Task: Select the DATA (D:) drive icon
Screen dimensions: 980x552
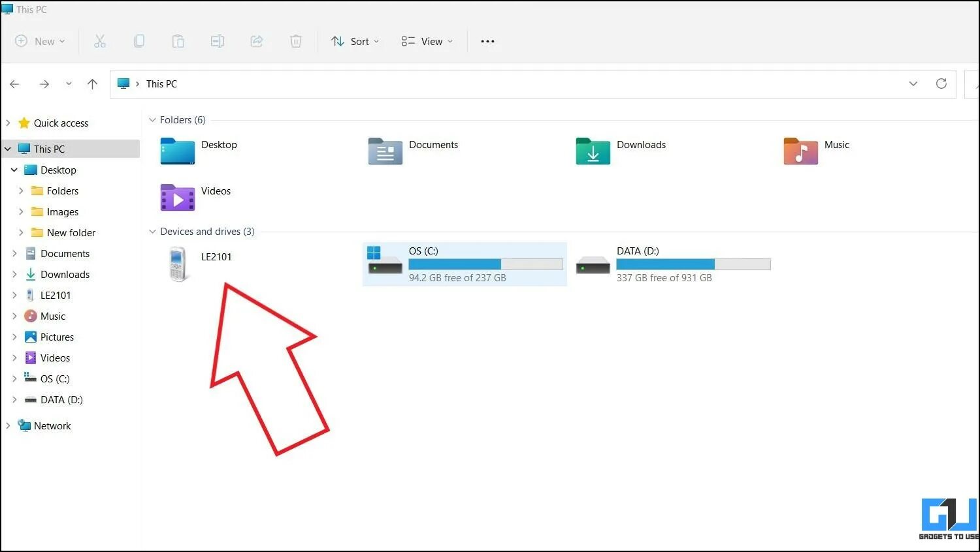Action: click(x=593, y=266)
